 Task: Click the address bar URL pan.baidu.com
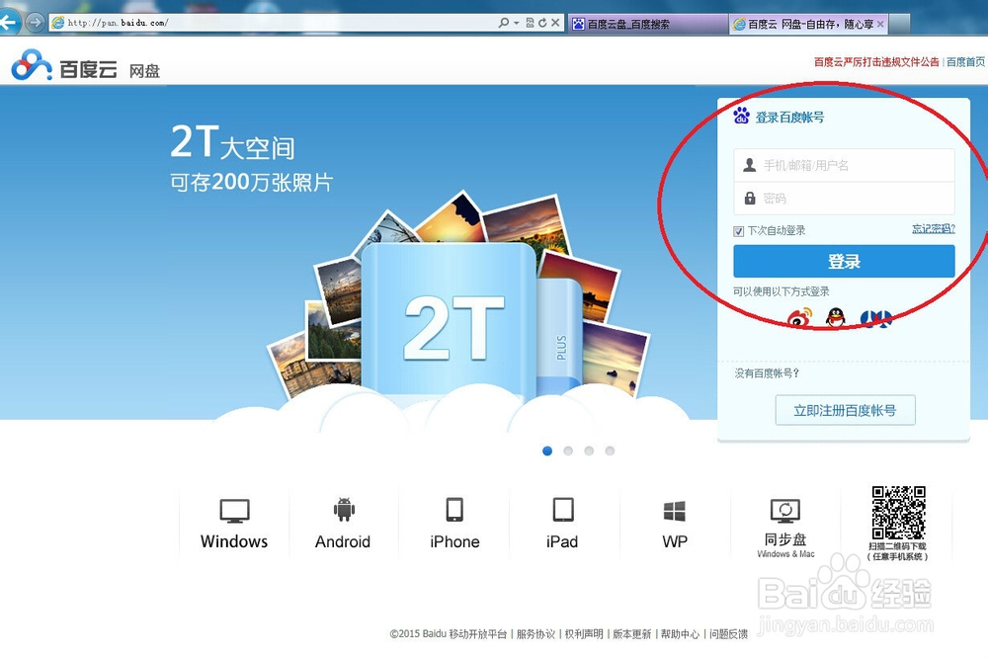click(x=118, y=23)
